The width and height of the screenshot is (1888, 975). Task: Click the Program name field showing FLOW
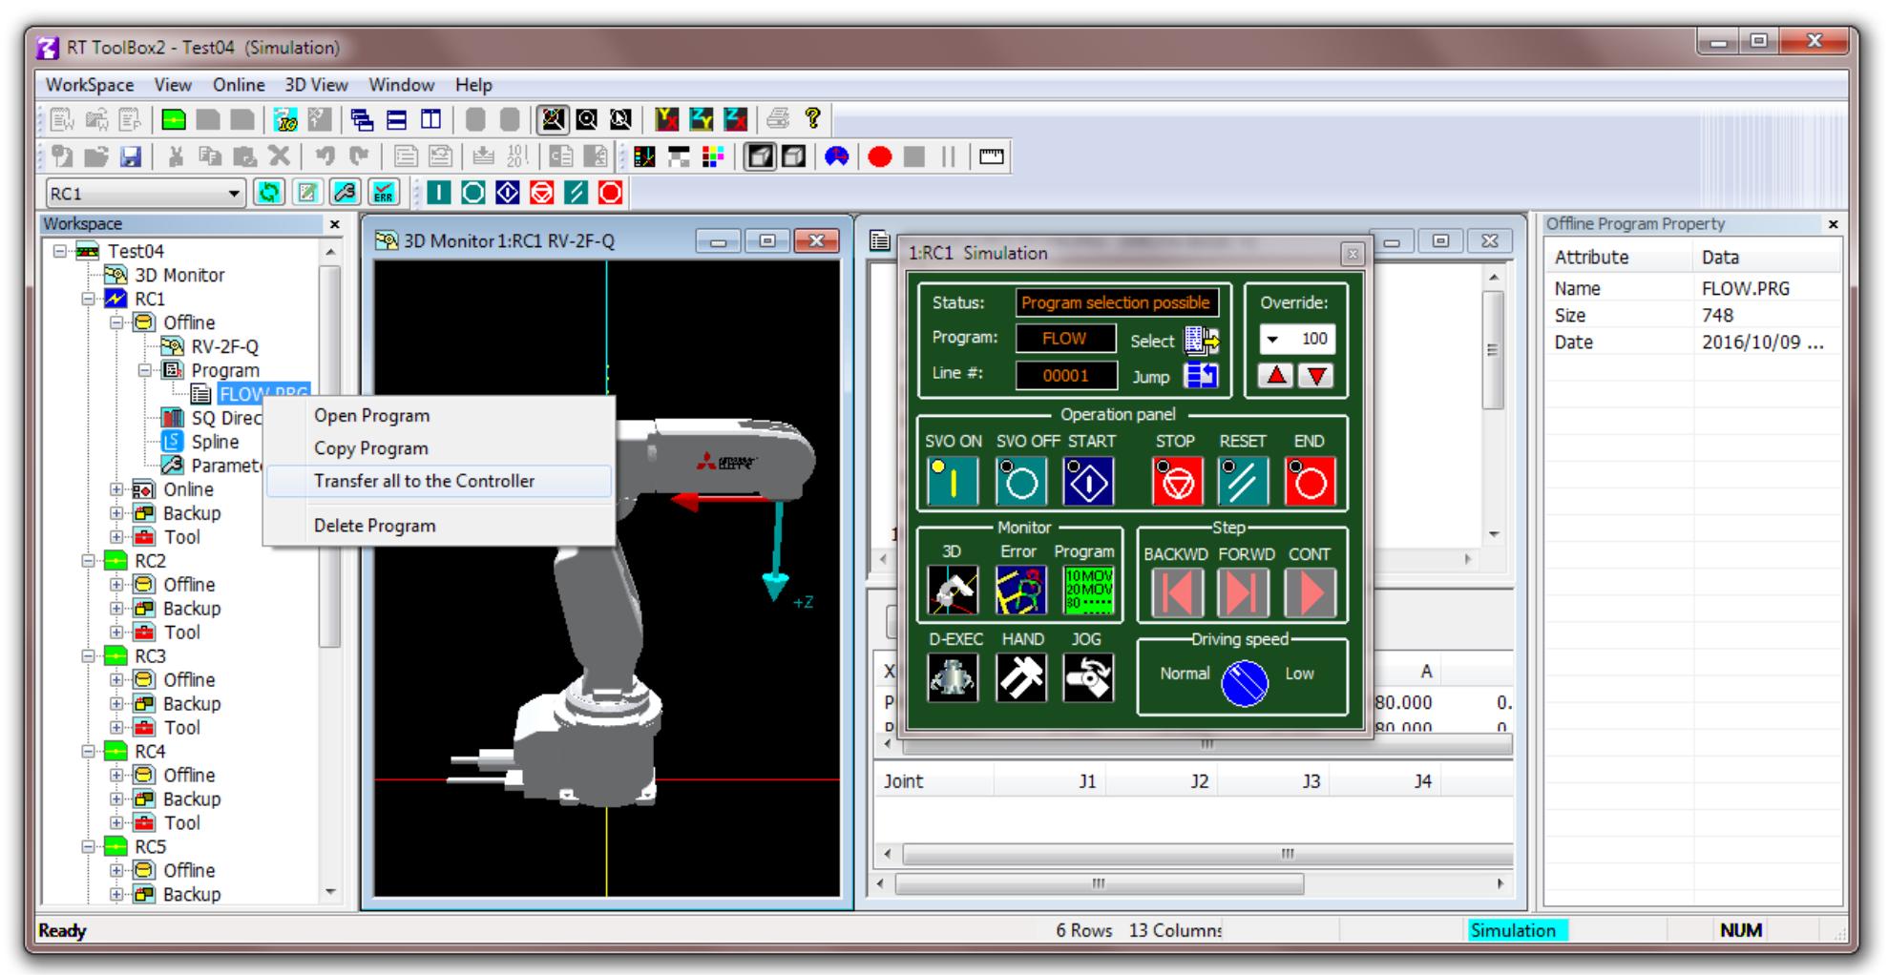(x=1065, y=339)
